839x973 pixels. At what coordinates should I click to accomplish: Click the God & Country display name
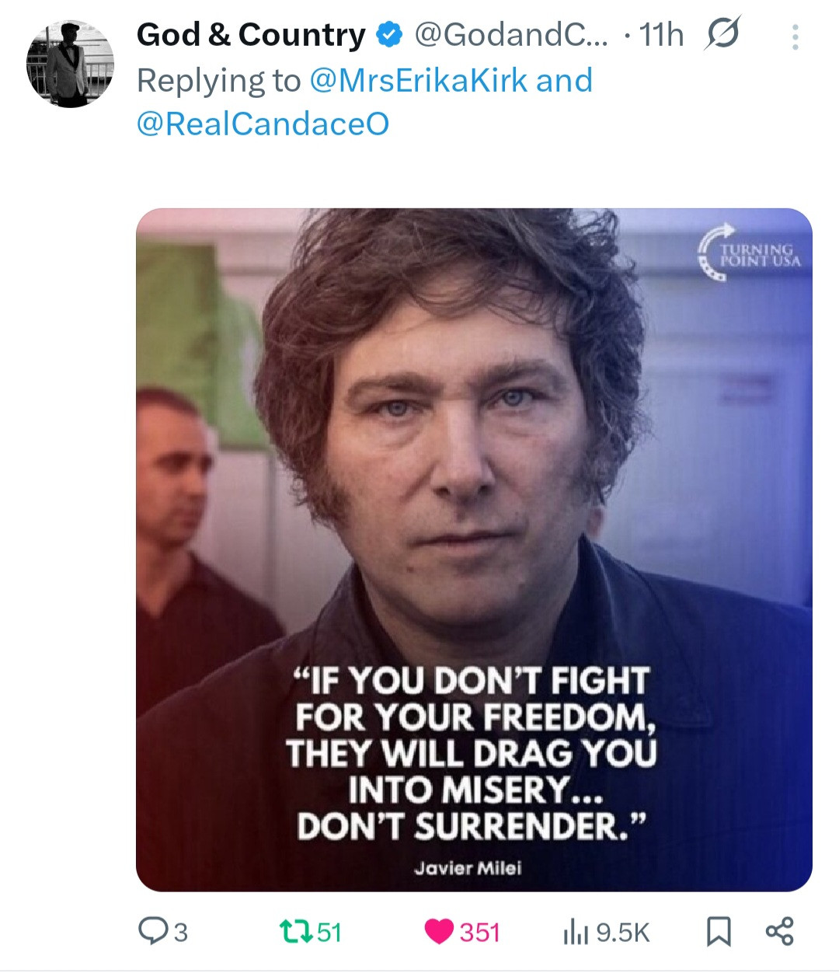pos(251,35)
